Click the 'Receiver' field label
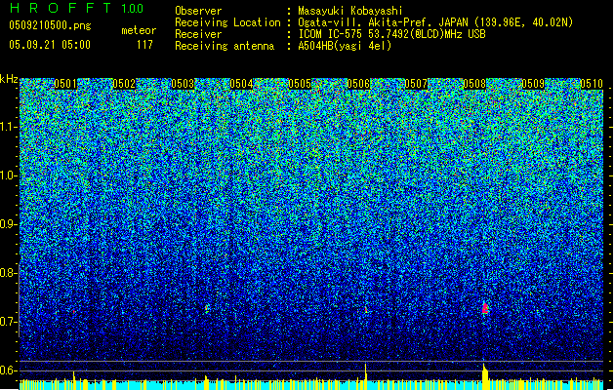The height and width of the screenshot is (390, 614). pyautogui.click(x=198, y=34)
